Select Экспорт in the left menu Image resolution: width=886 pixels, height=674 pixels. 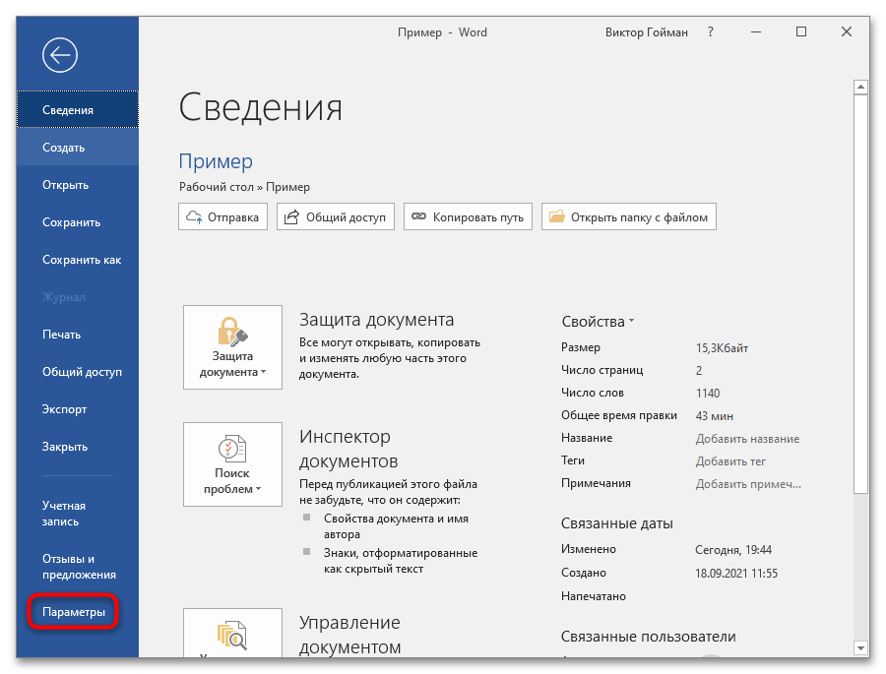[65, 409]
